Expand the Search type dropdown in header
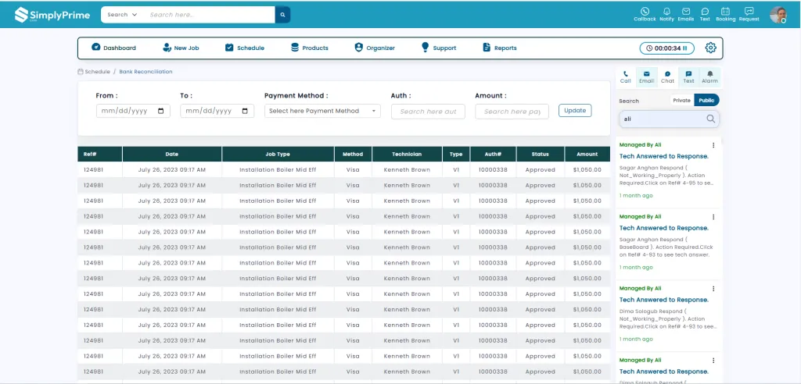Screen dimensions: 801x384 coord(122,15)
